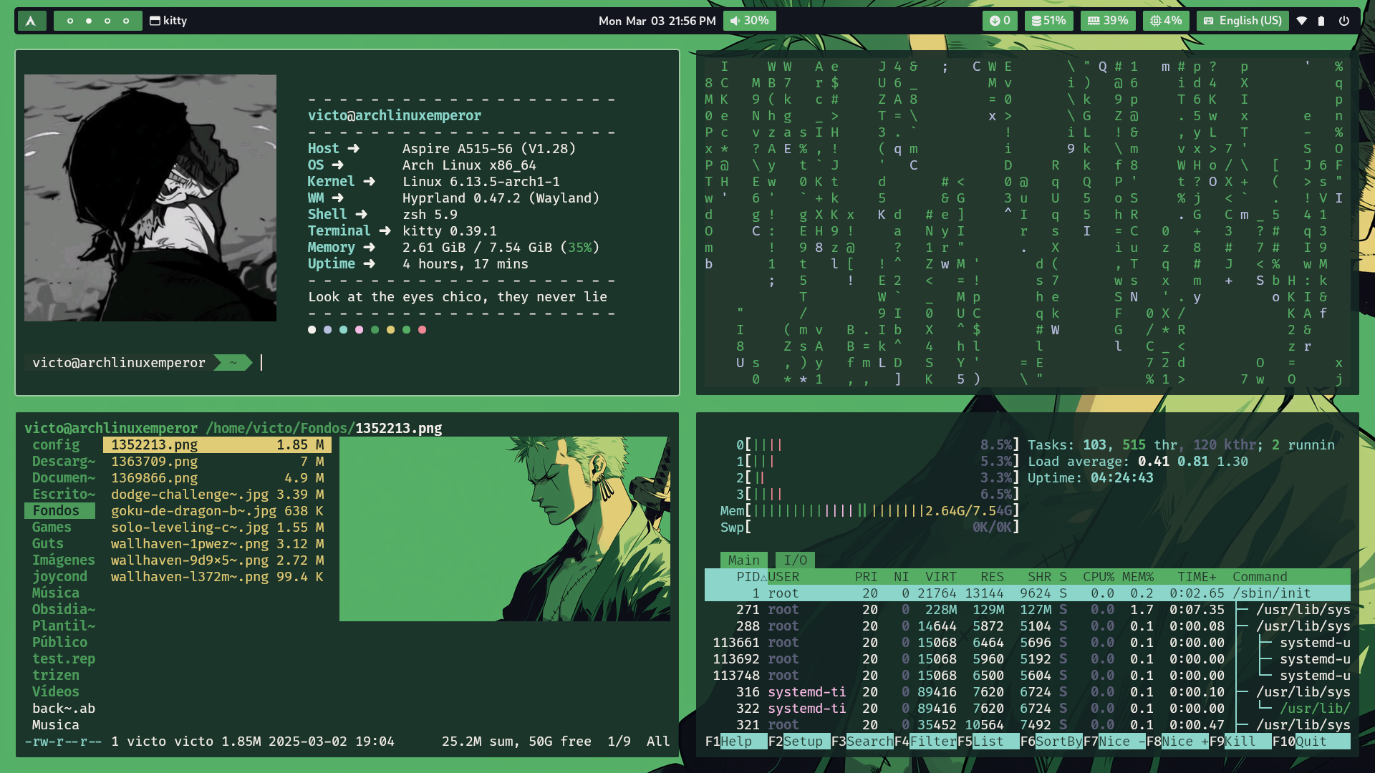Click the RAM usage icon showing 39%
The width and height of the screenshot is (1375, 773).
click(x=1107, y=21)
